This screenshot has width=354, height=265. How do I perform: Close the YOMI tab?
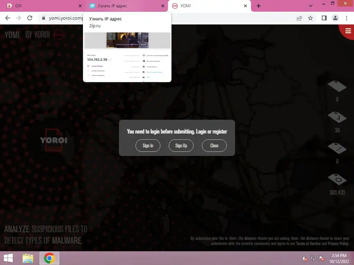point(245,6)
